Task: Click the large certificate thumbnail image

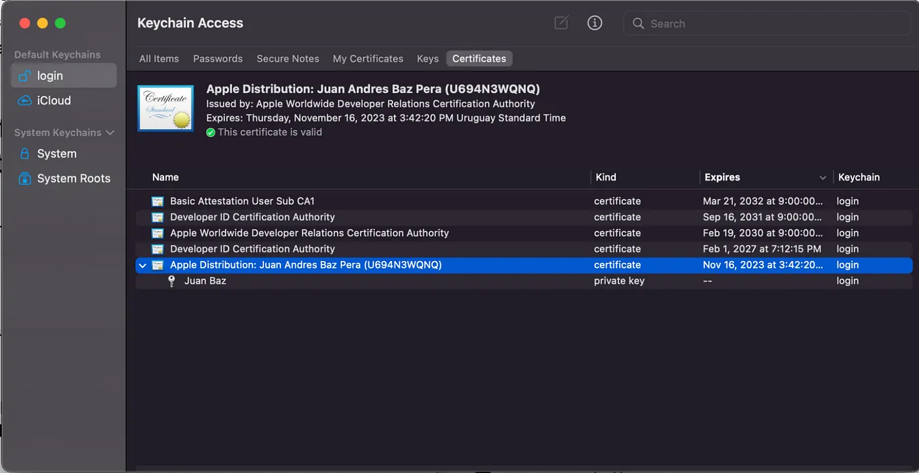Action: 165,108
